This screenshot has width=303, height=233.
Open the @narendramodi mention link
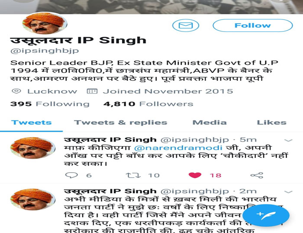(178, 148)
